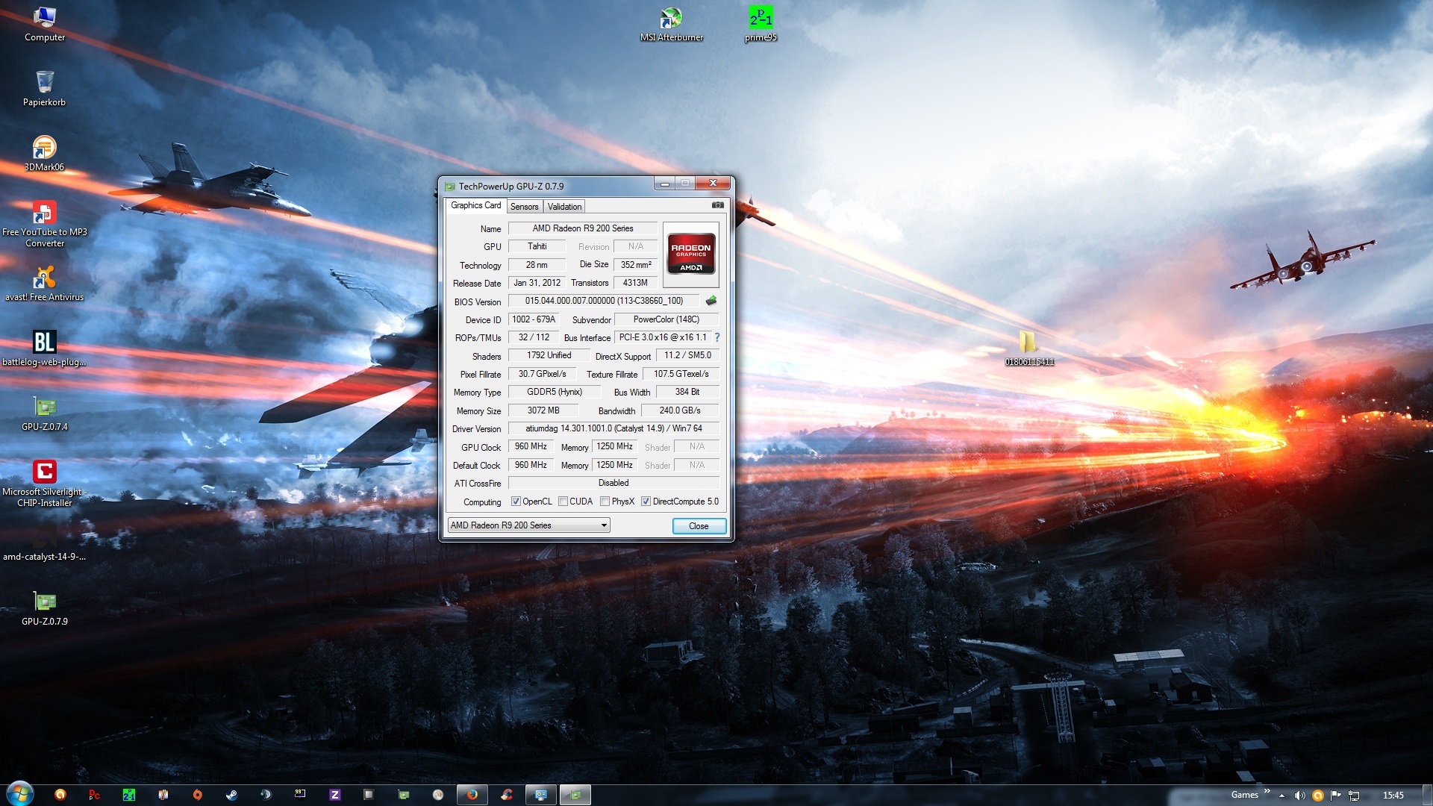Image resolution: width=1433 pixels, height=806 pixels.
Task: Click the Bus Interface question mark
Action: click(x=717, y=337)
